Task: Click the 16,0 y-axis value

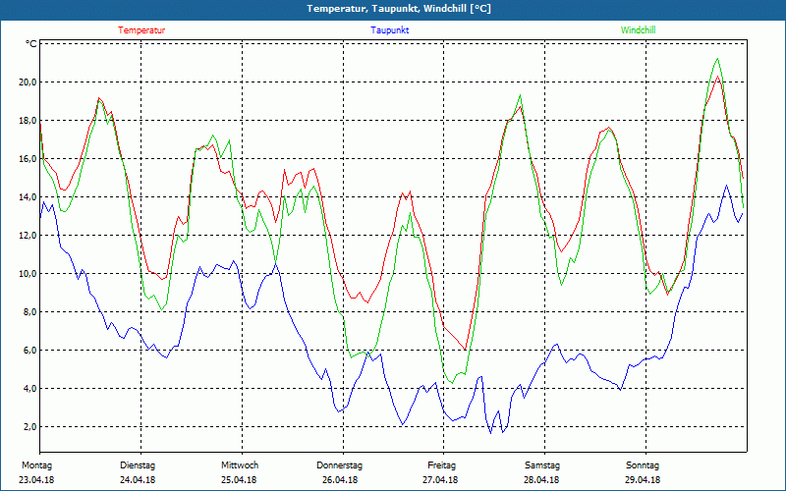Action: (28, 159)
